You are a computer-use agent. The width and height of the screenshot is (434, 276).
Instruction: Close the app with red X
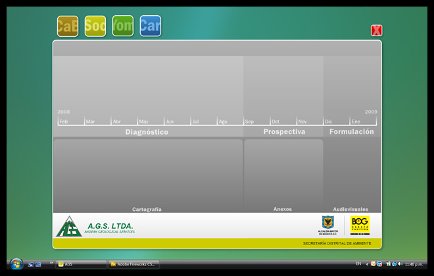[x=376, y=30]
